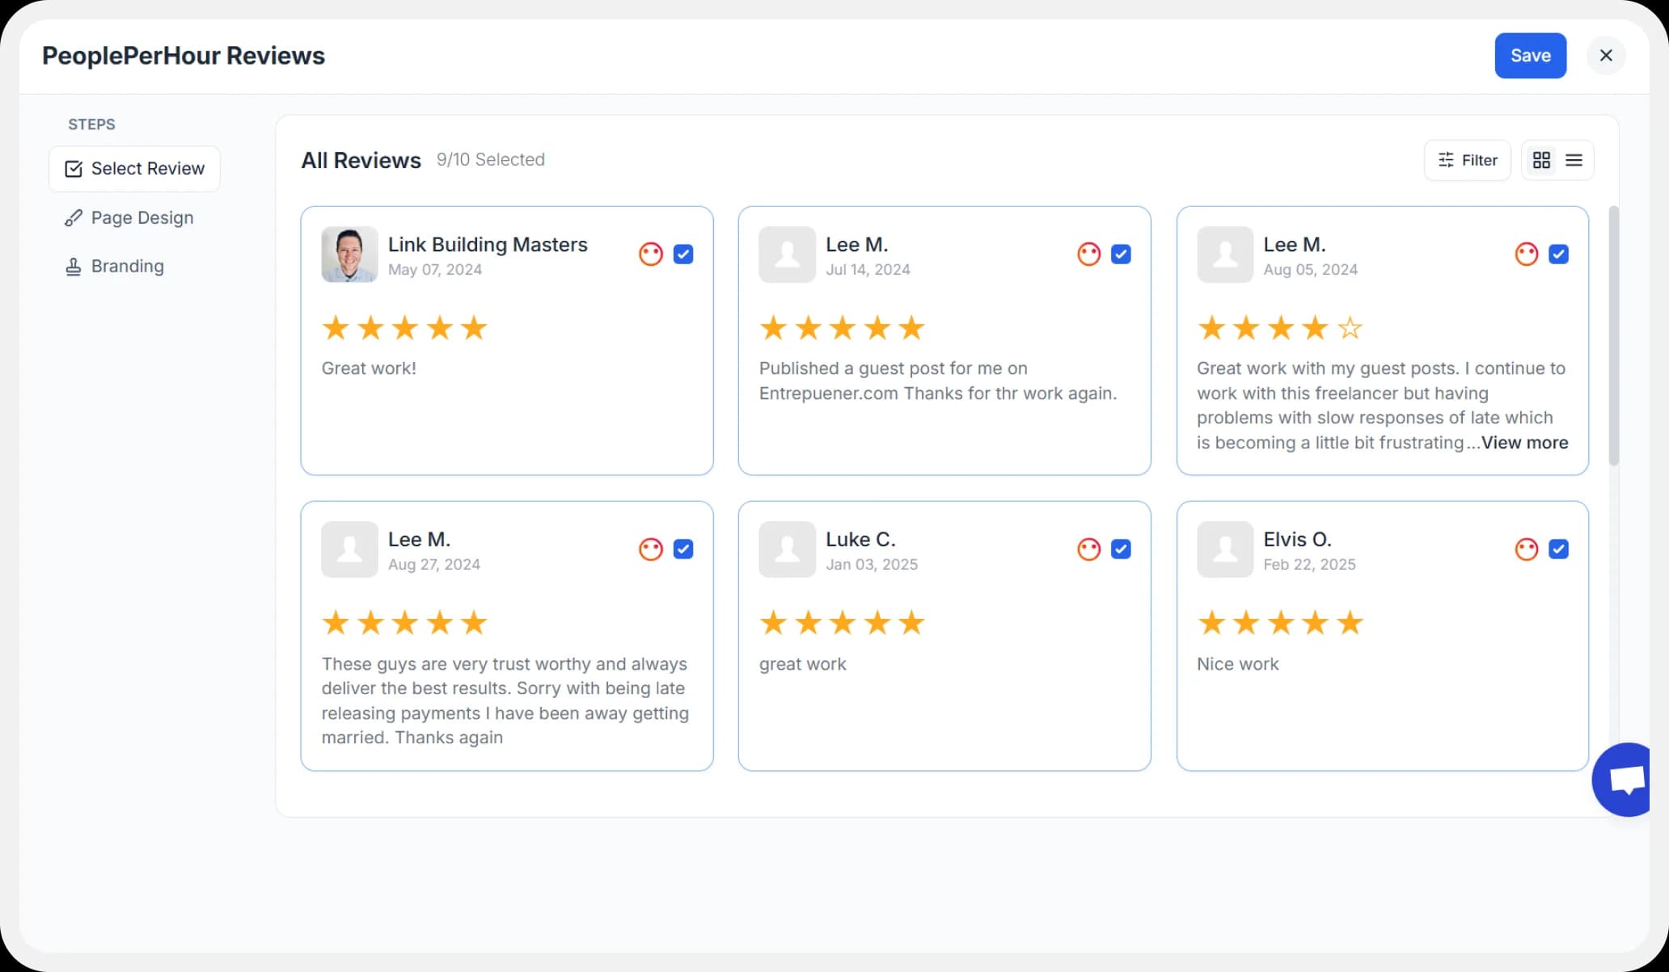Click the smiley reaction icon on Elvis O.'s review
The height and width of the screenshot is (972, 1669).
(x=1527, y=549)
